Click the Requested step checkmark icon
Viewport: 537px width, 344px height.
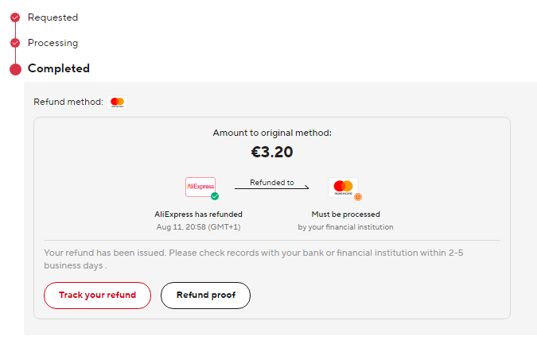pyautogui.click(x=15, y=17)
